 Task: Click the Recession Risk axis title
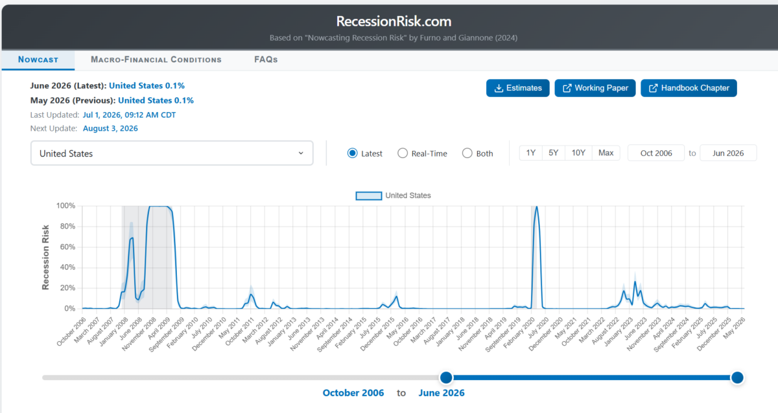point(46,257)
